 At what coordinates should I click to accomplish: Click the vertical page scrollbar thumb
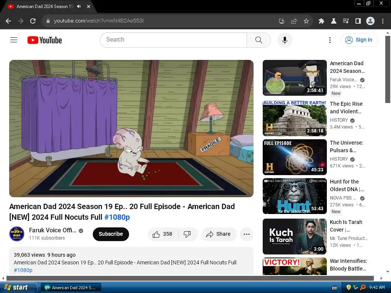pos(388,69)
